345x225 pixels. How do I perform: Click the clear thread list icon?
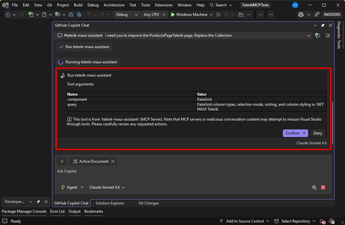click(328, 35)
